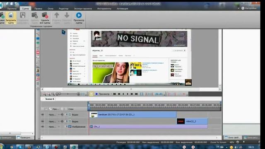The width and height of the screenshot is (265, 149).
Task: Open the Сцены ribbon tab
Action: [26, 8]
